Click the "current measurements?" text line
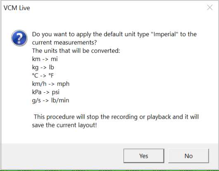The image size is (219, 171). click(x=64, y=42)
